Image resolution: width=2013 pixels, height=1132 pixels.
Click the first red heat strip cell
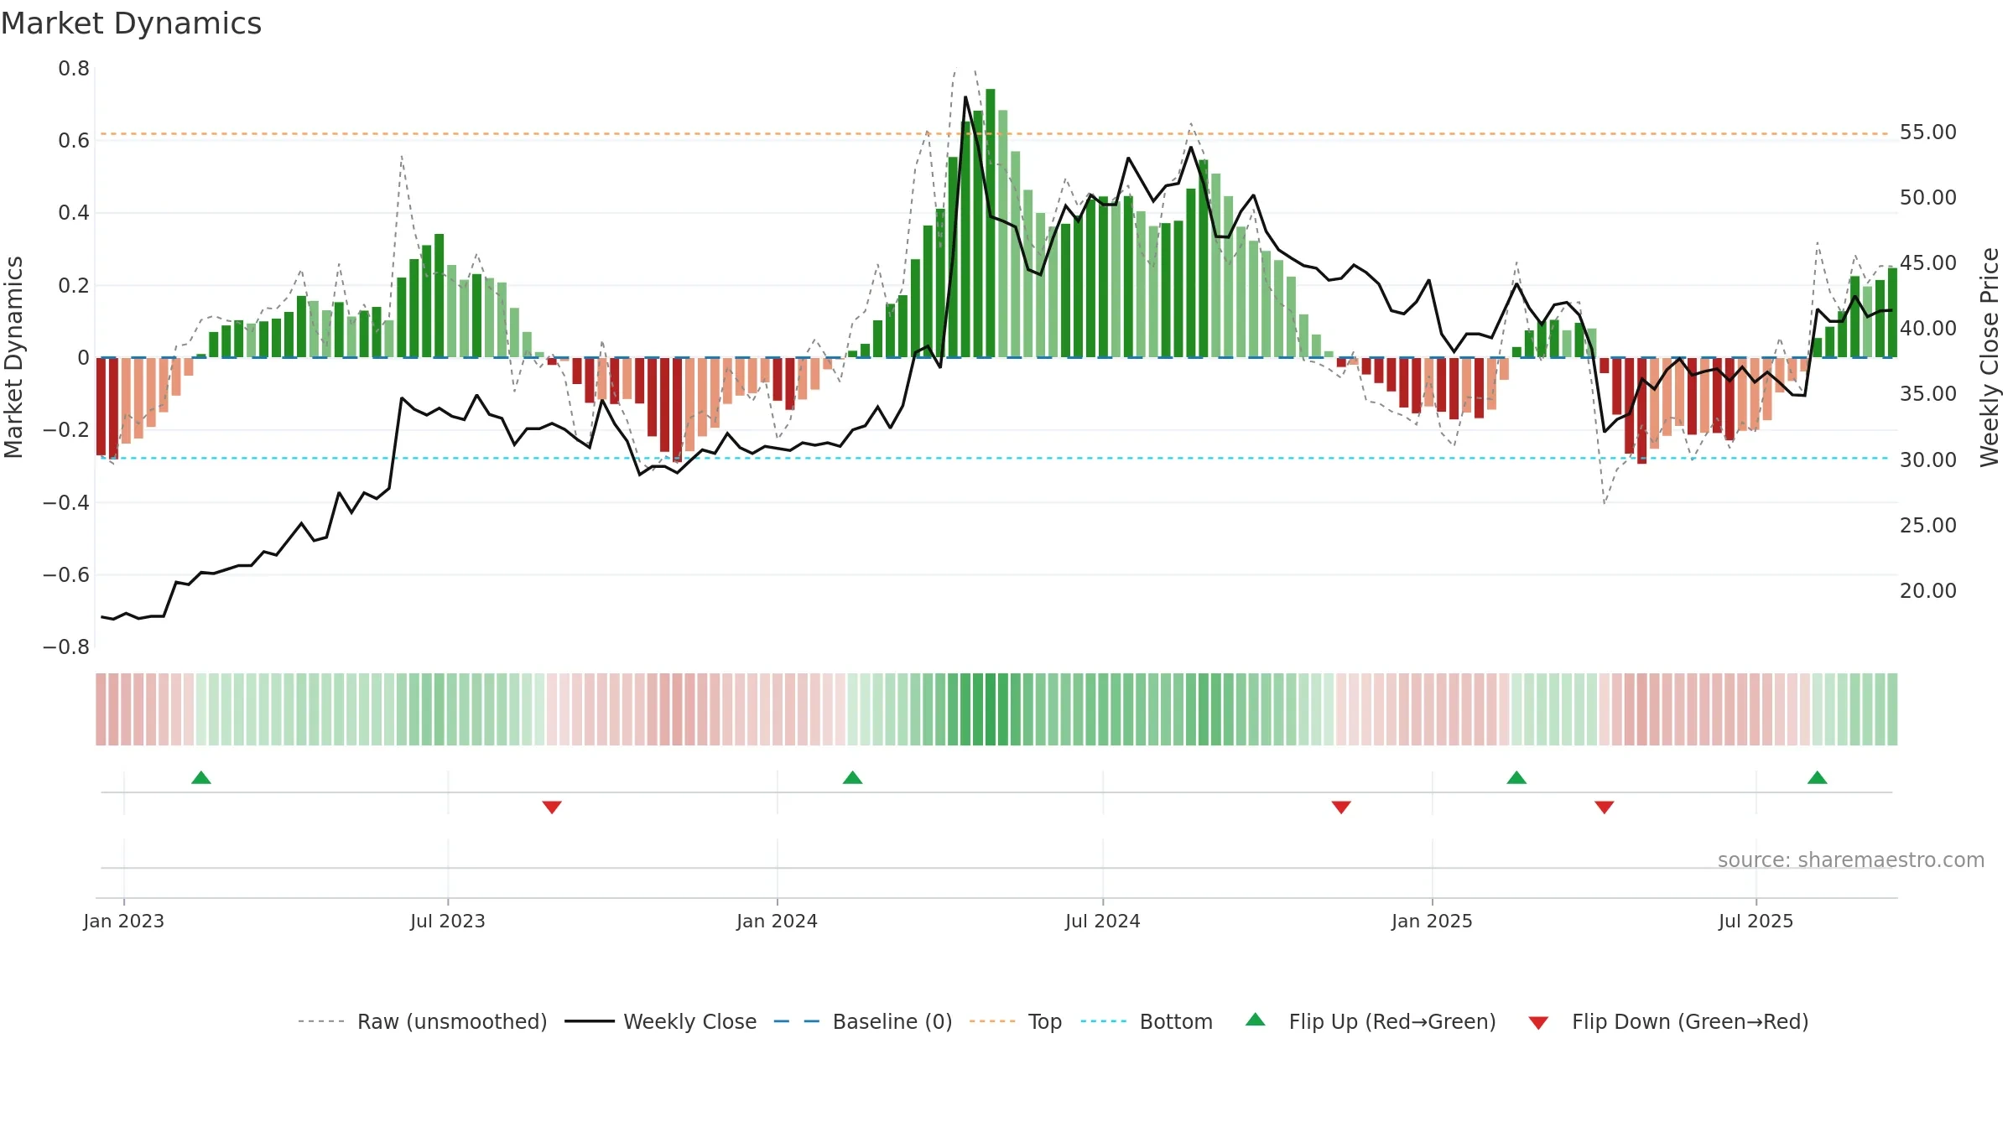click(101, 709)
